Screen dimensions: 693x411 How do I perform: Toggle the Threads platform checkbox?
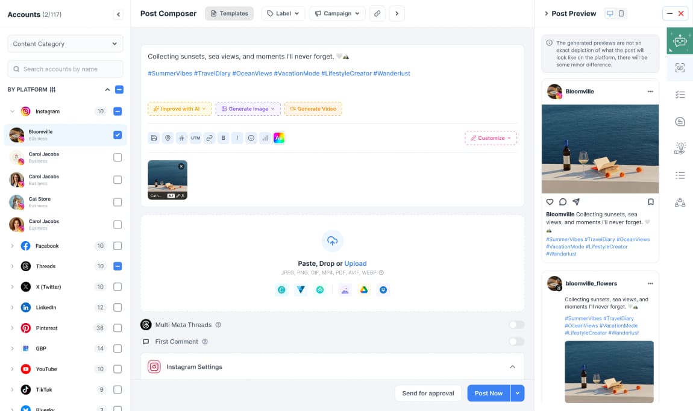pyautogui.click(x=118, y=266)
